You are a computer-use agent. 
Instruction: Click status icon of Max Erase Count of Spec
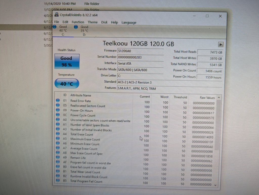58,152
